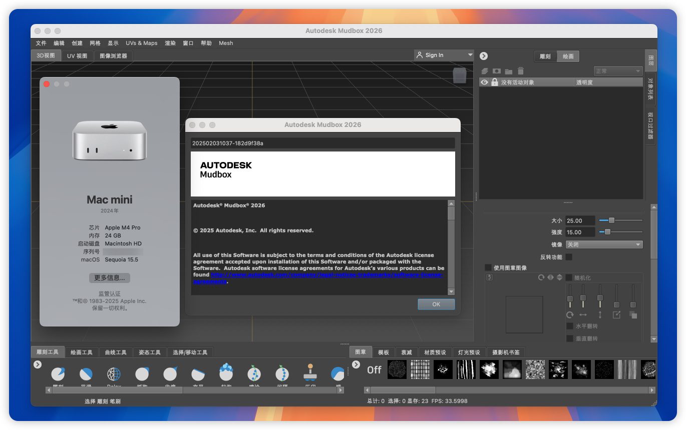This screenshot has width=686, height=430.
Task: Click the randomize rotation icon under sliders
Action: (x=570, y=315)
